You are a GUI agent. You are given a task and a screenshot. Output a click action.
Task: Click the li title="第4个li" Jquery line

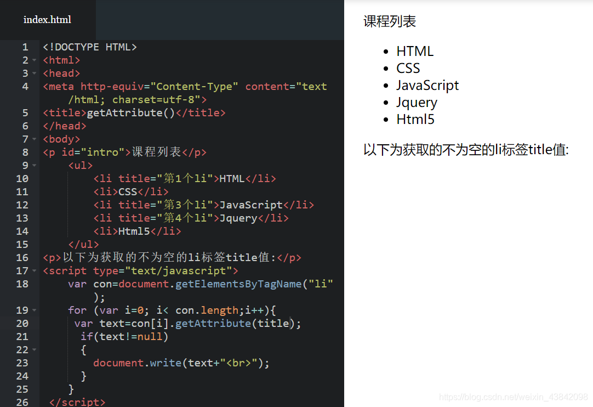point(191,218)
